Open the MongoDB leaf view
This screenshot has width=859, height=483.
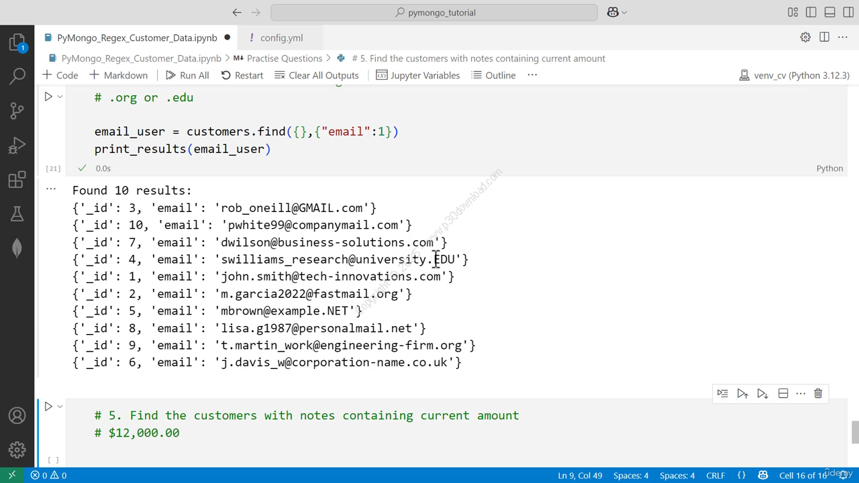[x=17, y=248]
